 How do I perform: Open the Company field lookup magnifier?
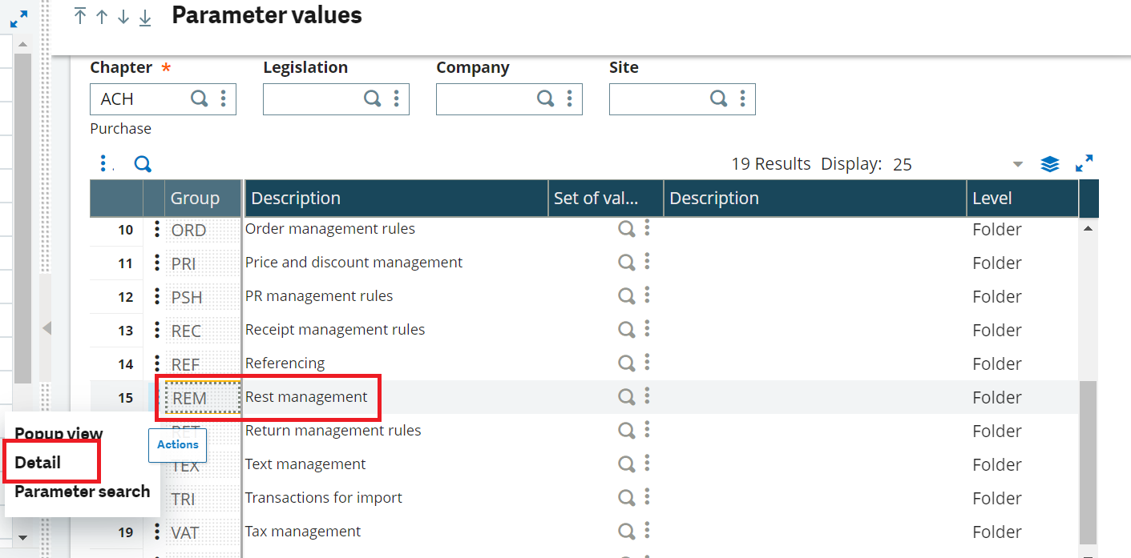545,98
